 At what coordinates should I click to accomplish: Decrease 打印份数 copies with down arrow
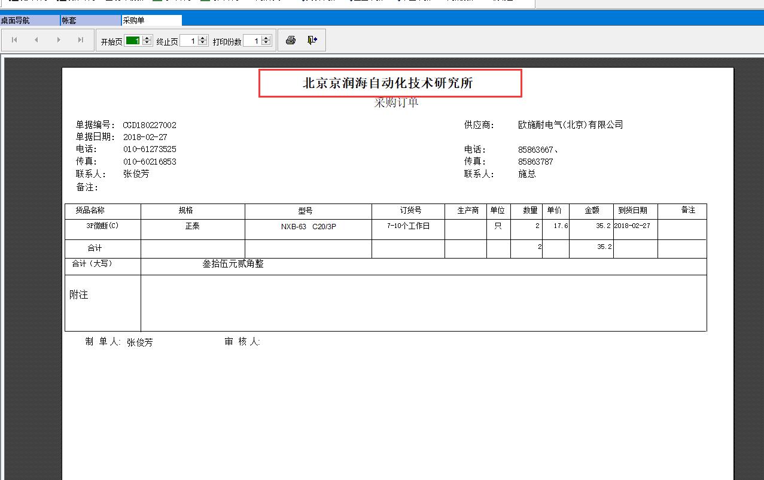266,44
